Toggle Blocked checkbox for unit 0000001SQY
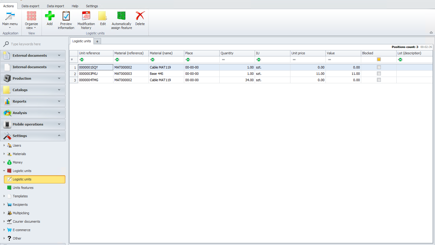Viewport: 435px width, 245px height. [379, 67]
